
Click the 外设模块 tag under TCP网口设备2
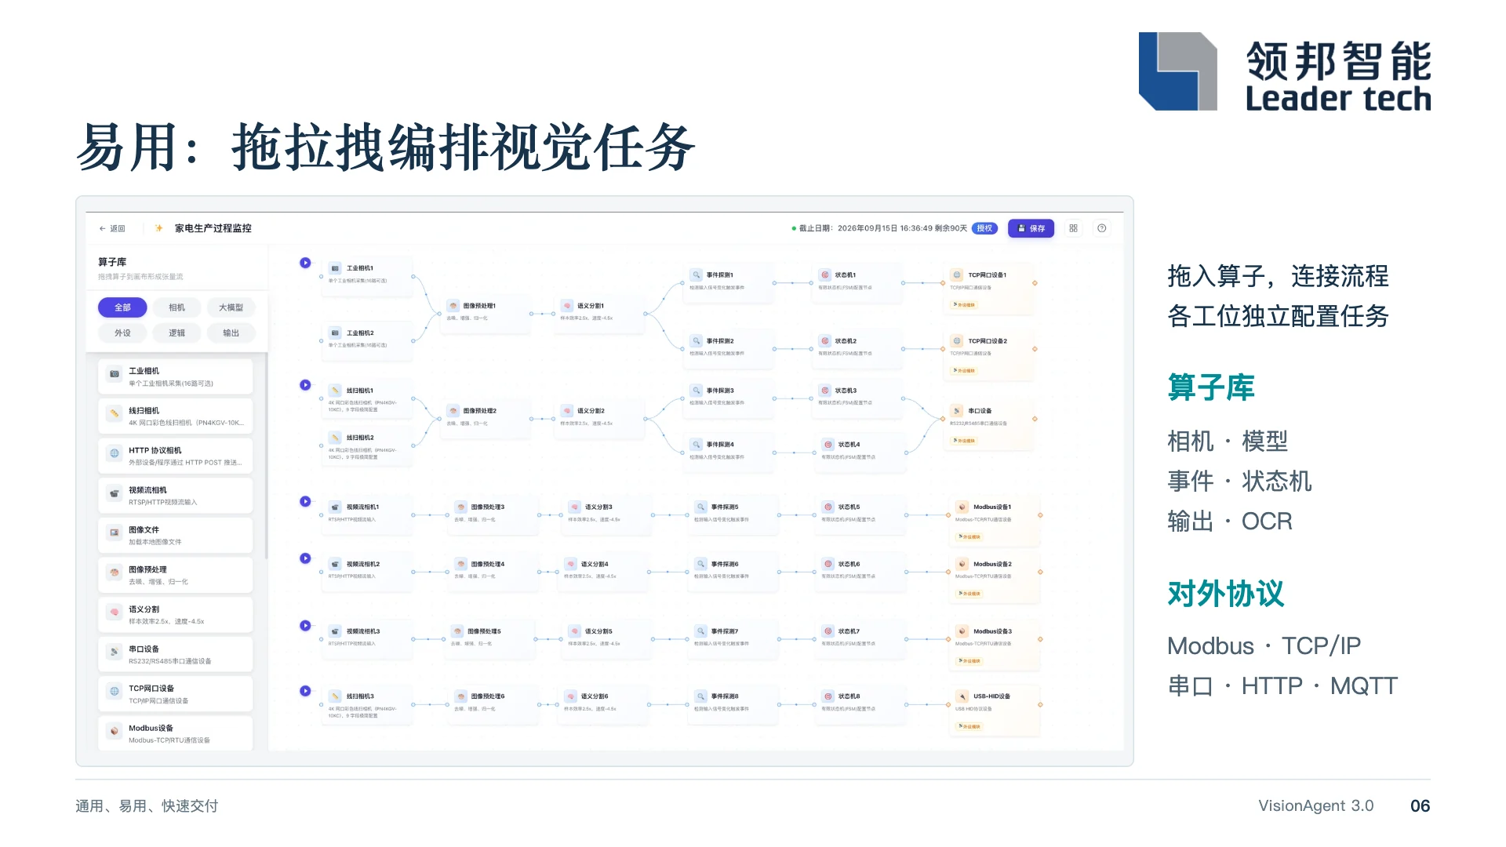pyautogui.click(x=965, y=371)
